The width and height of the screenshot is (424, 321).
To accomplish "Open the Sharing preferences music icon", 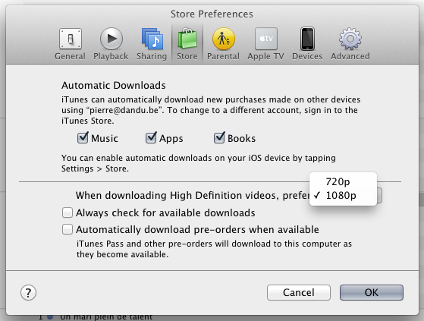I will click(152, 39).
